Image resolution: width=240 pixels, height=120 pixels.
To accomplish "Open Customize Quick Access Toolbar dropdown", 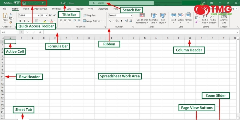I will [43, 3].
